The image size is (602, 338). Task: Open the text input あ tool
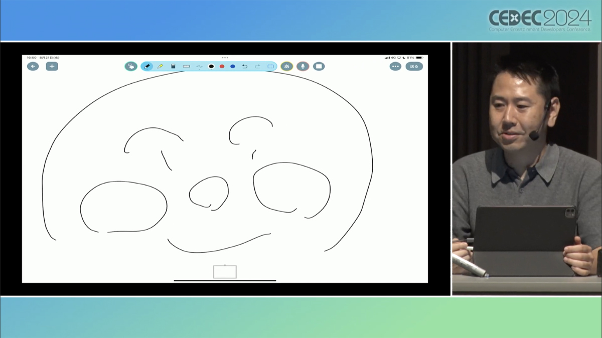[287, 66]
